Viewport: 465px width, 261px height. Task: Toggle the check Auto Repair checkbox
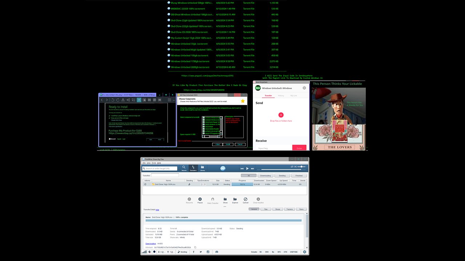click(x=204, y=122)
